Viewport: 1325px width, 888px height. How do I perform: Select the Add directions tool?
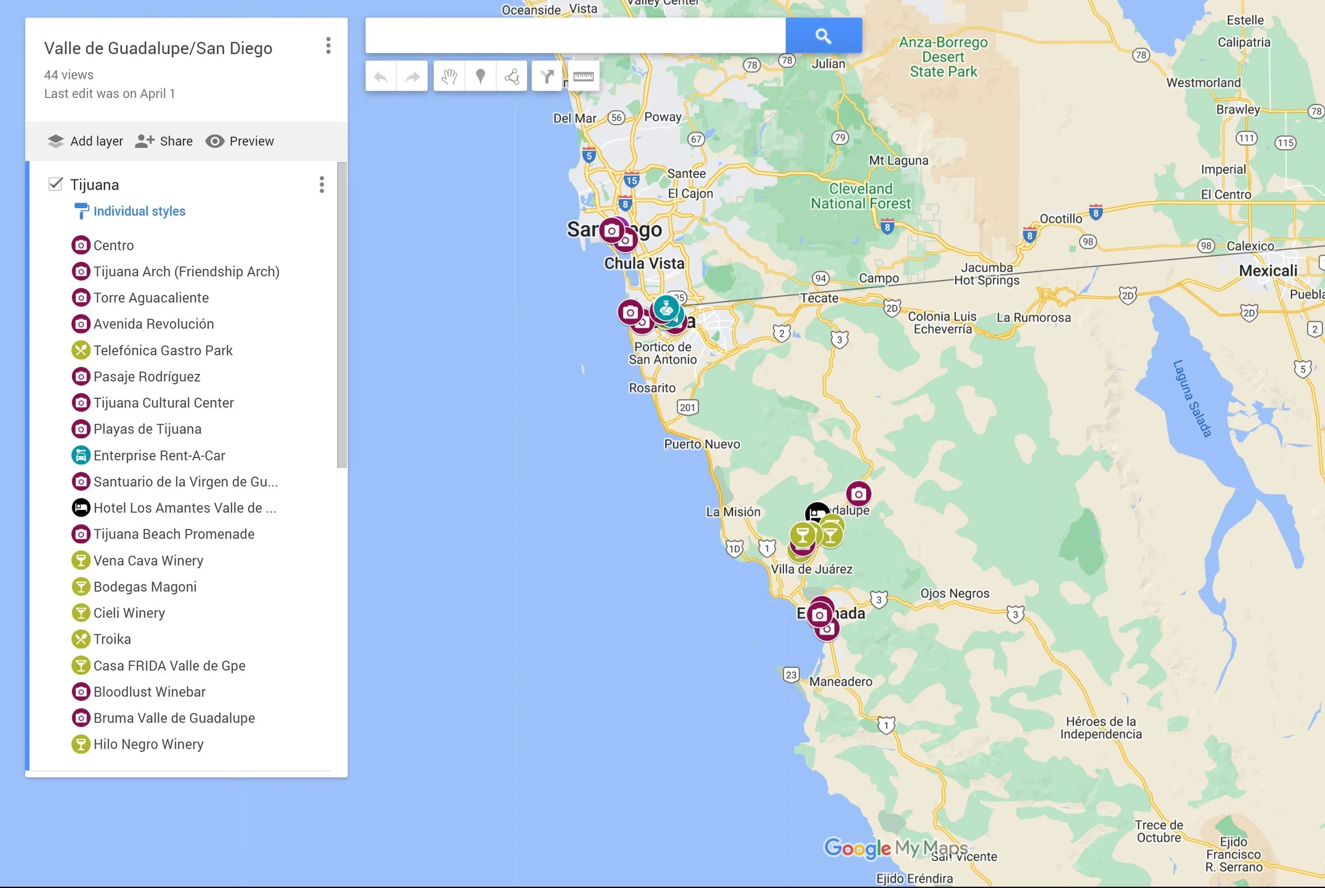pyautogui.click(x=547, y=76)
